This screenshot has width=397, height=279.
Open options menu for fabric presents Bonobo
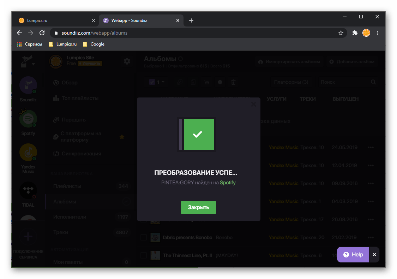371,237
